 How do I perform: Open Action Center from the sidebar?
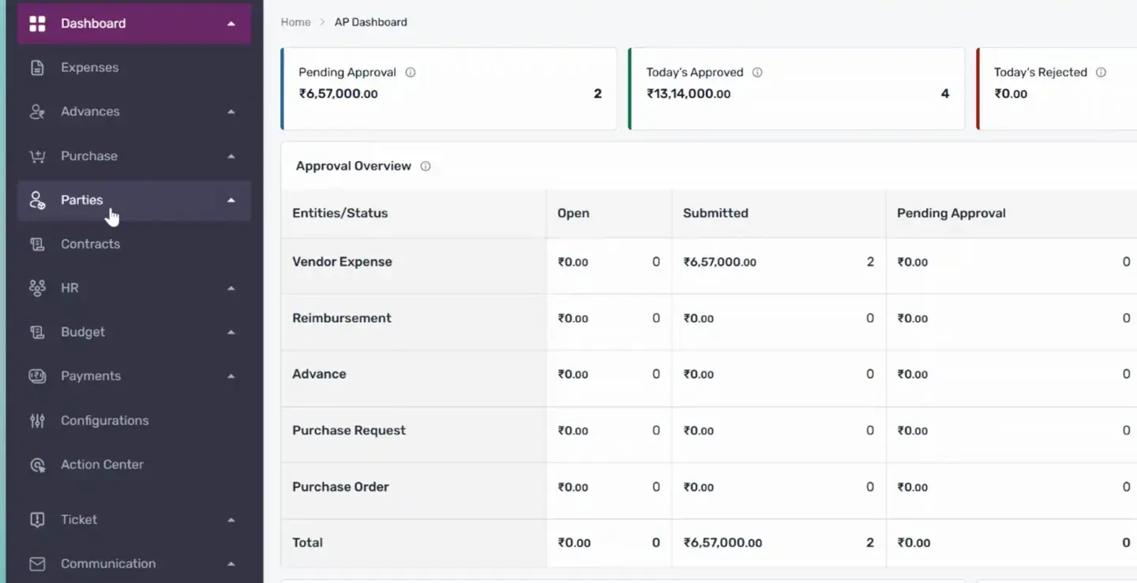pyautogui.click(x=134, y=465)
